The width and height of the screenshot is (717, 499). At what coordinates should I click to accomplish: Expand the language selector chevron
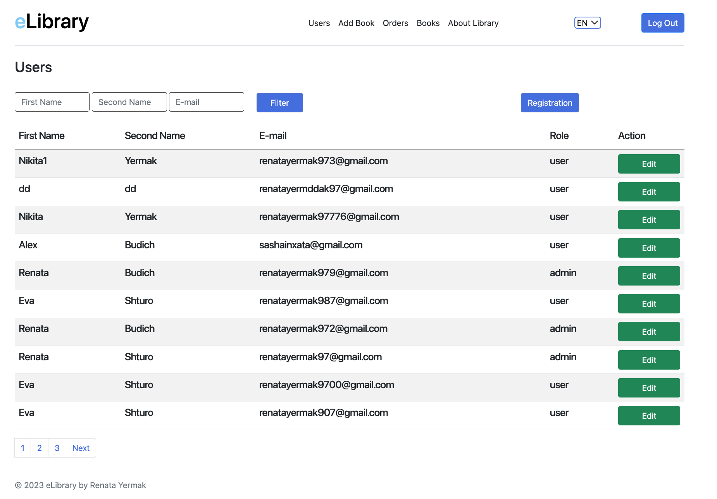pos(594,23)
